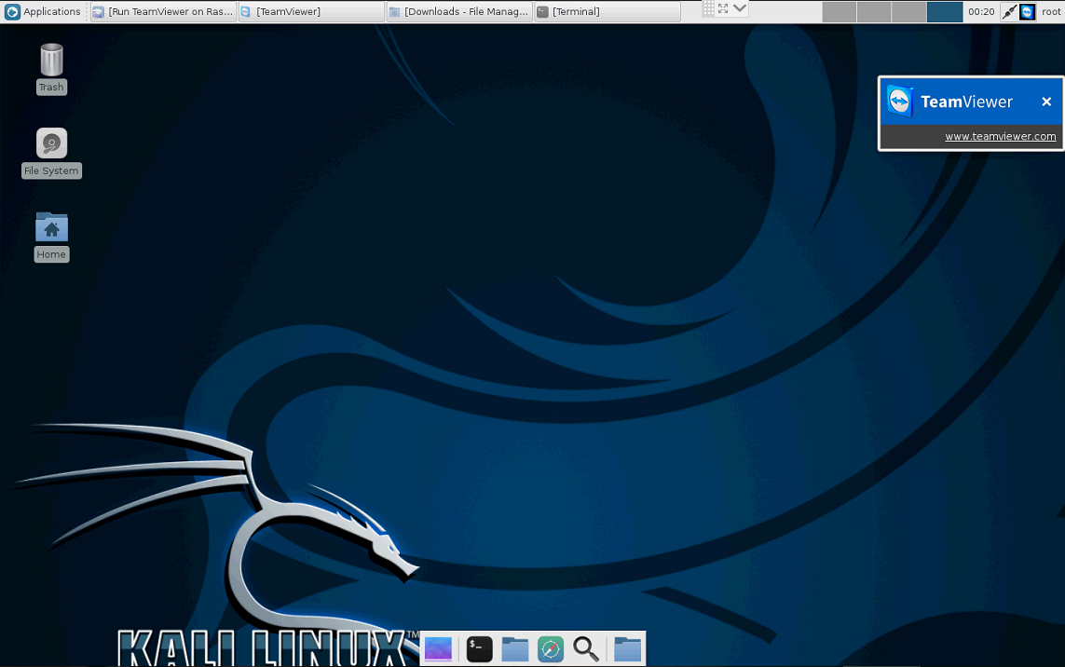Click the TeamViewer system tray icon

(1027, 11)
